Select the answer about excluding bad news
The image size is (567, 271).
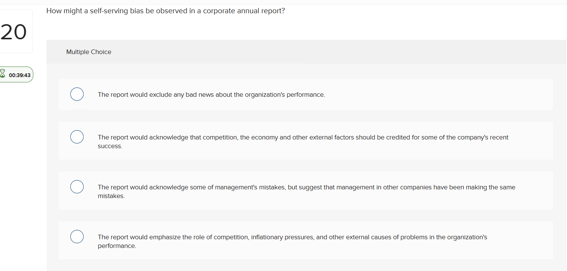click(x=211, y=94)
